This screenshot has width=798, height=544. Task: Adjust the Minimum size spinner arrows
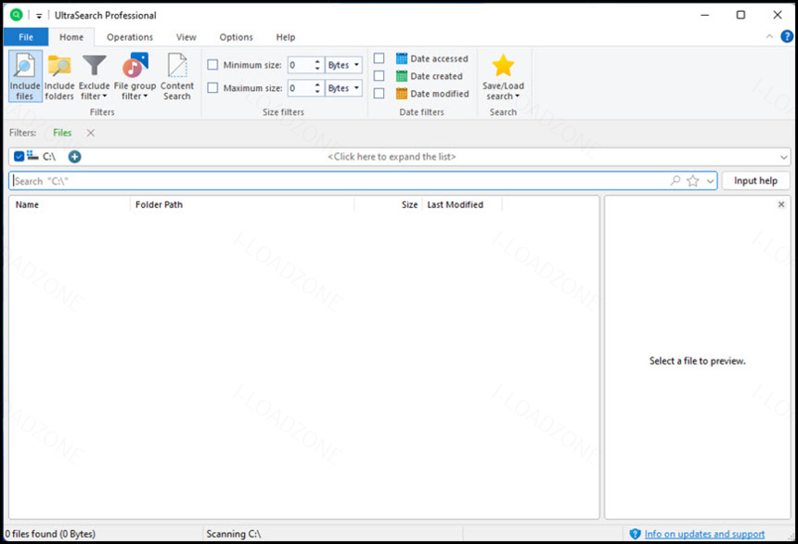[x=317, y=65]
